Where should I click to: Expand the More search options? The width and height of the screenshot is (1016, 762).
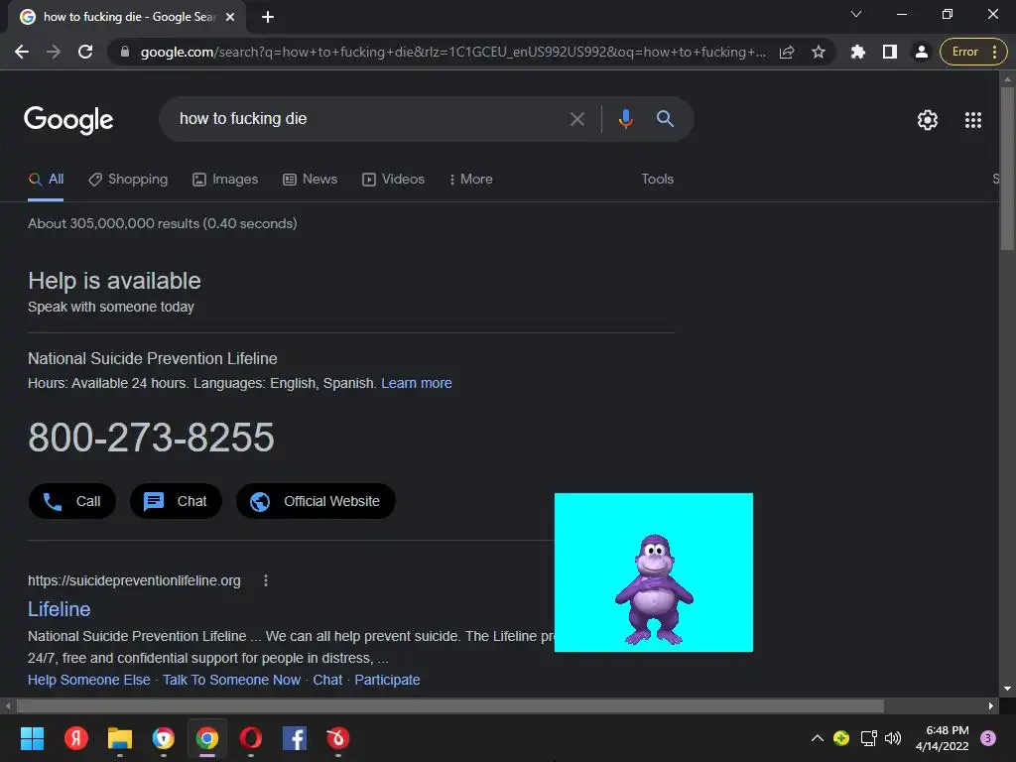point(471,180)
